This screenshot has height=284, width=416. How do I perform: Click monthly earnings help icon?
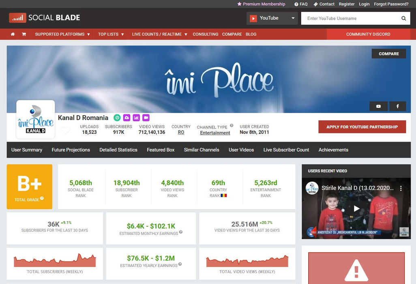pyautogui.click(x=181, y=232)
